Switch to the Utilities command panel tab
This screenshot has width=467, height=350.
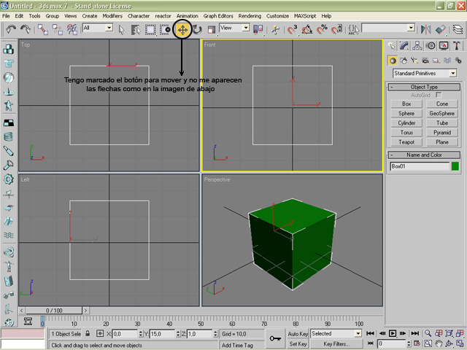pos(457,45)
